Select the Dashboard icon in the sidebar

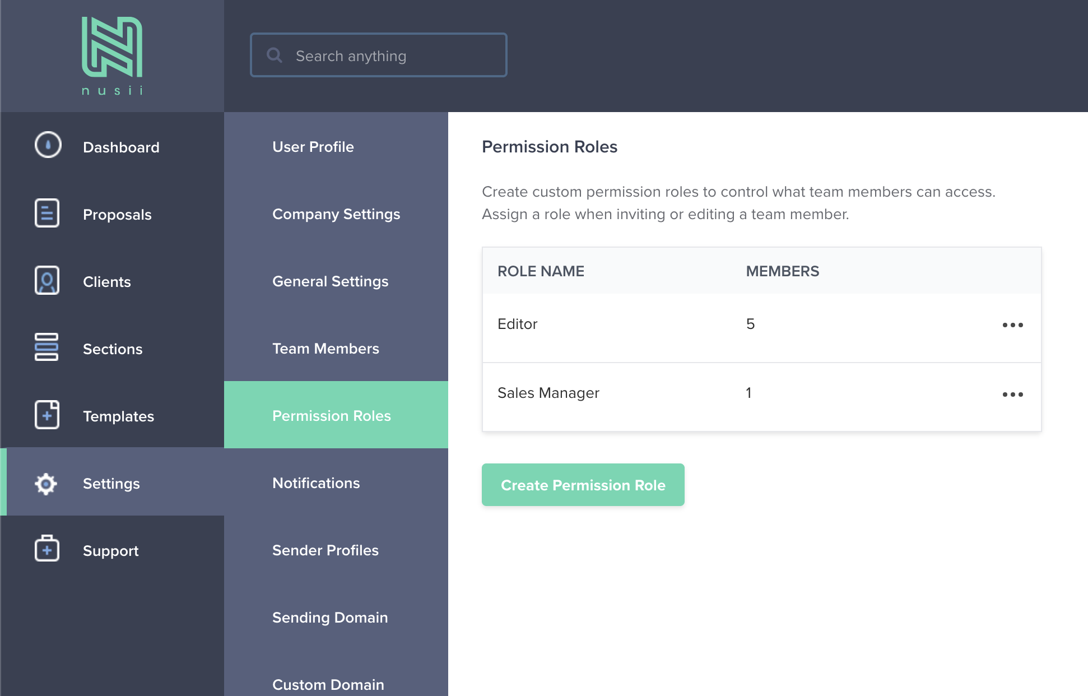point(47,146)
